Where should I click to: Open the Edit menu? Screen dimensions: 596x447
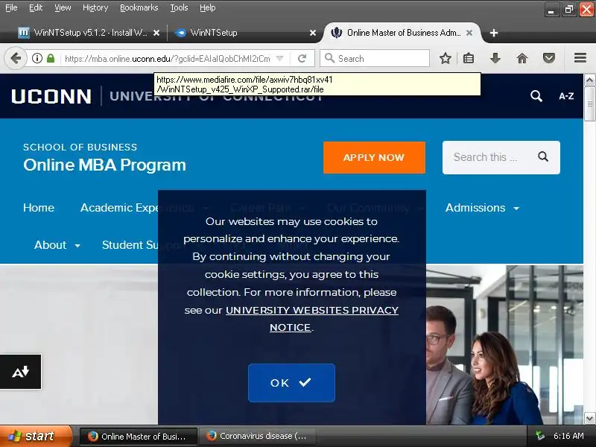(36, 7)
